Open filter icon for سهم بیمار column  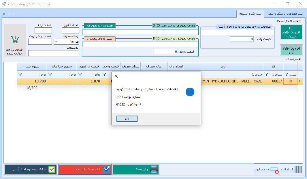coord(20,74)
